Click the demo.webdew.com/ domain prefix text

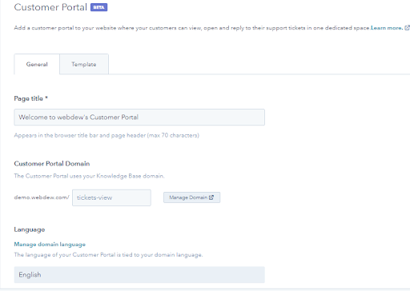pos(42,197)
